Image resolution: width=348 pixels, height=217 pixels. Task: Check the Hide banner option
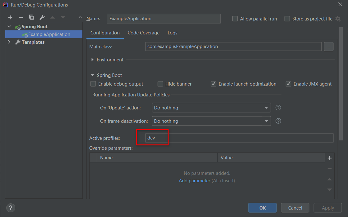pyautogui.click(x=160, y=84)
